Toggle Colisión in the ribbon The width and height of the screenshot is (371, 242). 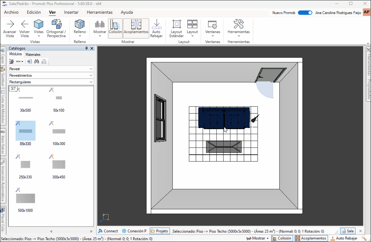coord(115,28)
